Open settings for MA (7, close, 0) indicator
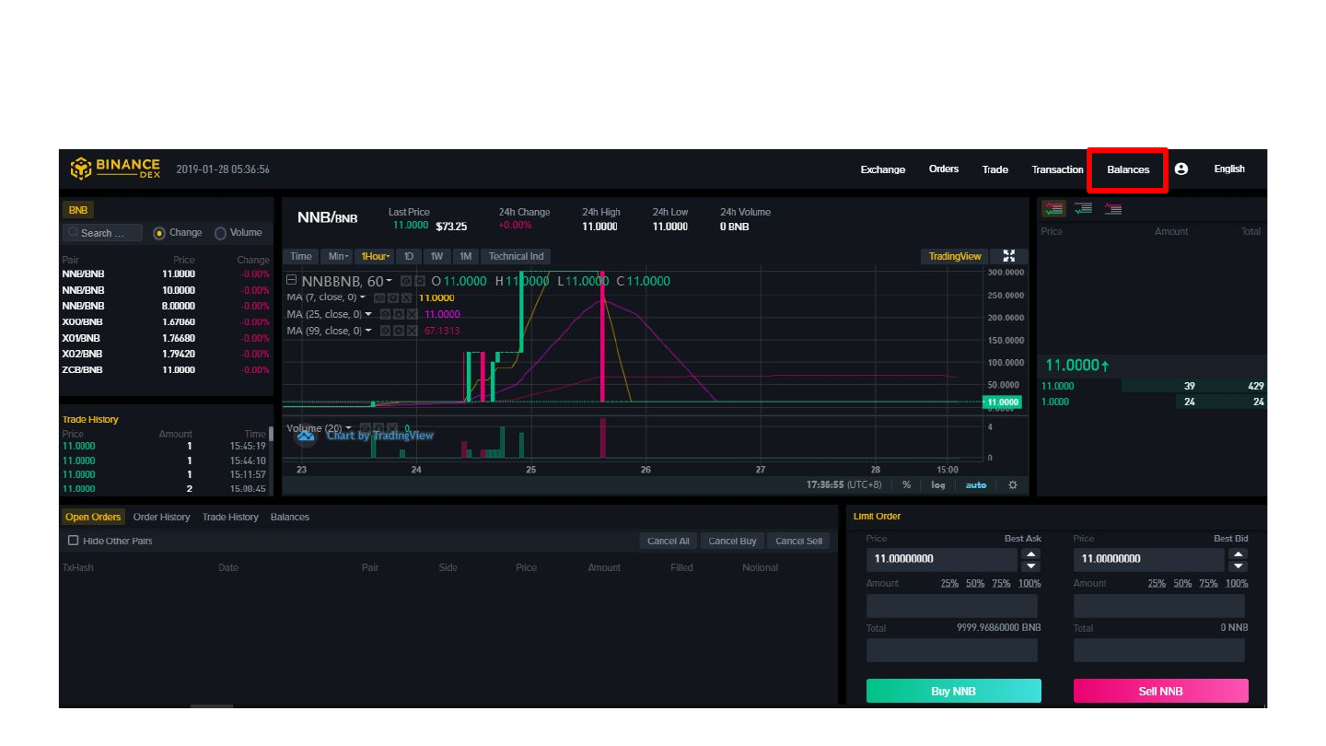The image size is (1326, 746). tap(393, 297)
